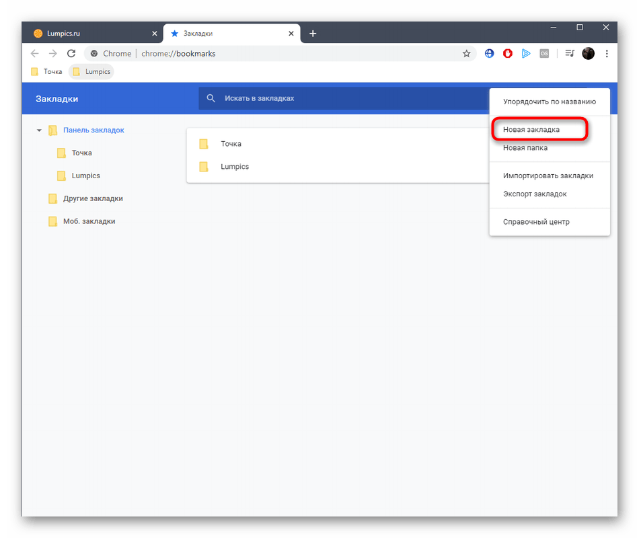Select Точка folder in sidebar tree
The height and width of the screenshot is (538, 639).
[x=82, y=153]
